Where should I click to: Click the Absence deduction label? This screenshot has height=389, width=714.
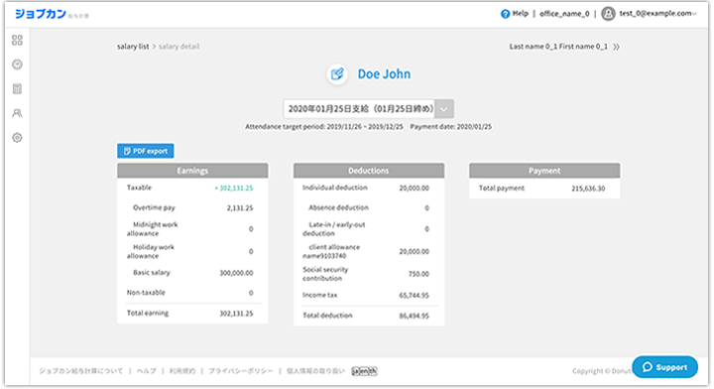338,207
